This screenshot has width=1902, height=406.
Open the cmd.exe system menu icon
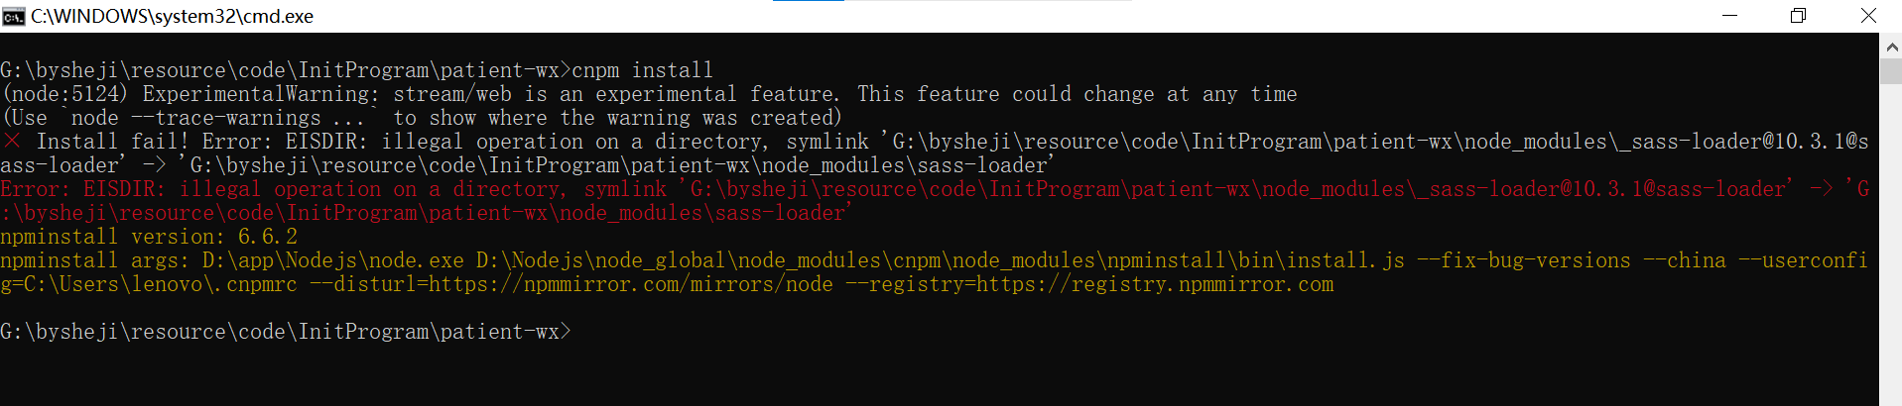click(x=13, y=16)
